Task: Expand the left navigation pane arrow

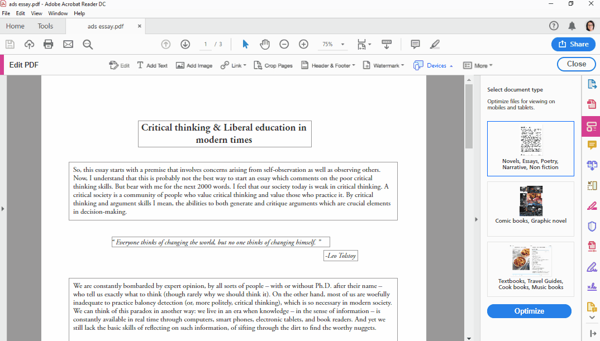Action: [3, 209]
